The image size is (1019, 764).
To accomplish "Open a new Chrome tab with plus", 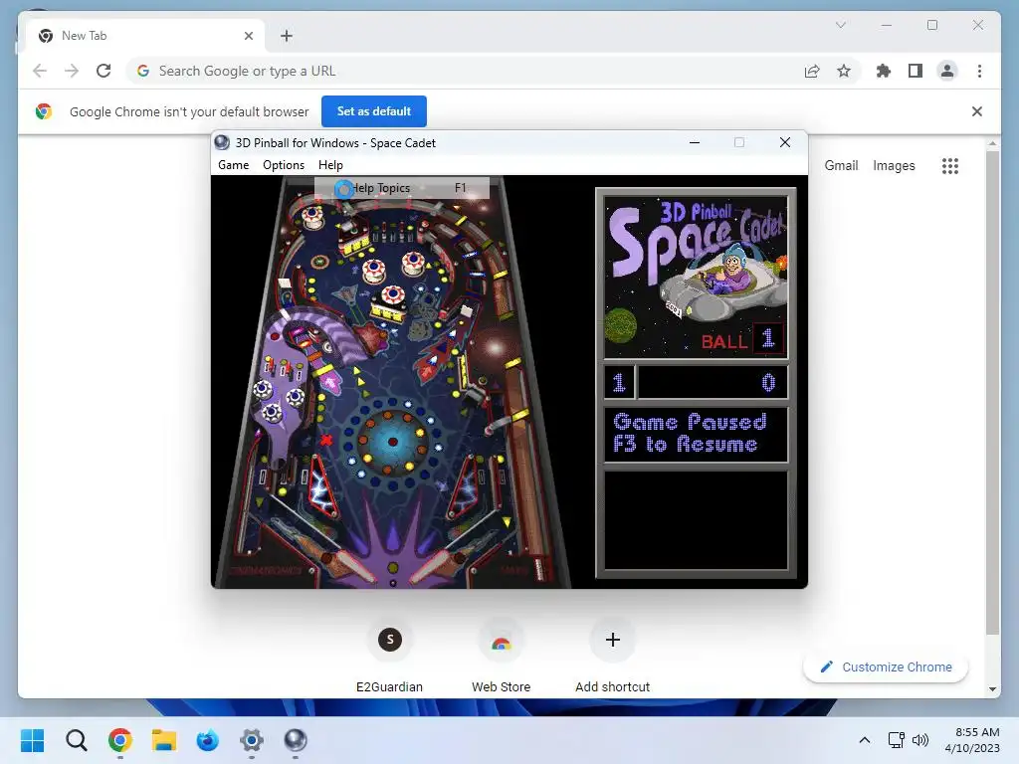I will point(287,36).
